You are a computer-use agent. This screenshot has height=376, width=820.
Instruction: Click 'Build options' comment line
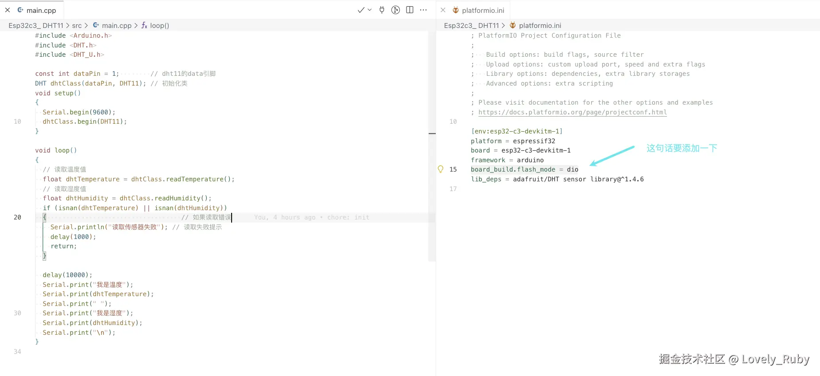point(557,55)
